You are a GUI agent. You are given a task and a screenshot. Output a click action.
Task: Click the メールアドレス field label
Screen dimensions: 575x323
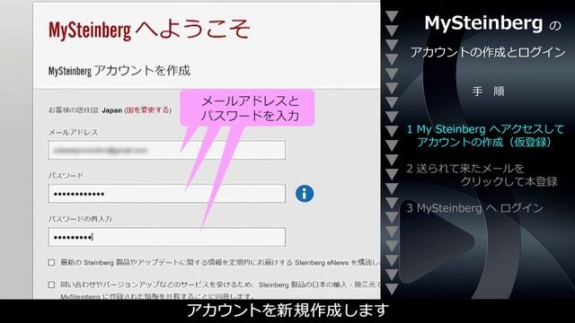[74, 132]
